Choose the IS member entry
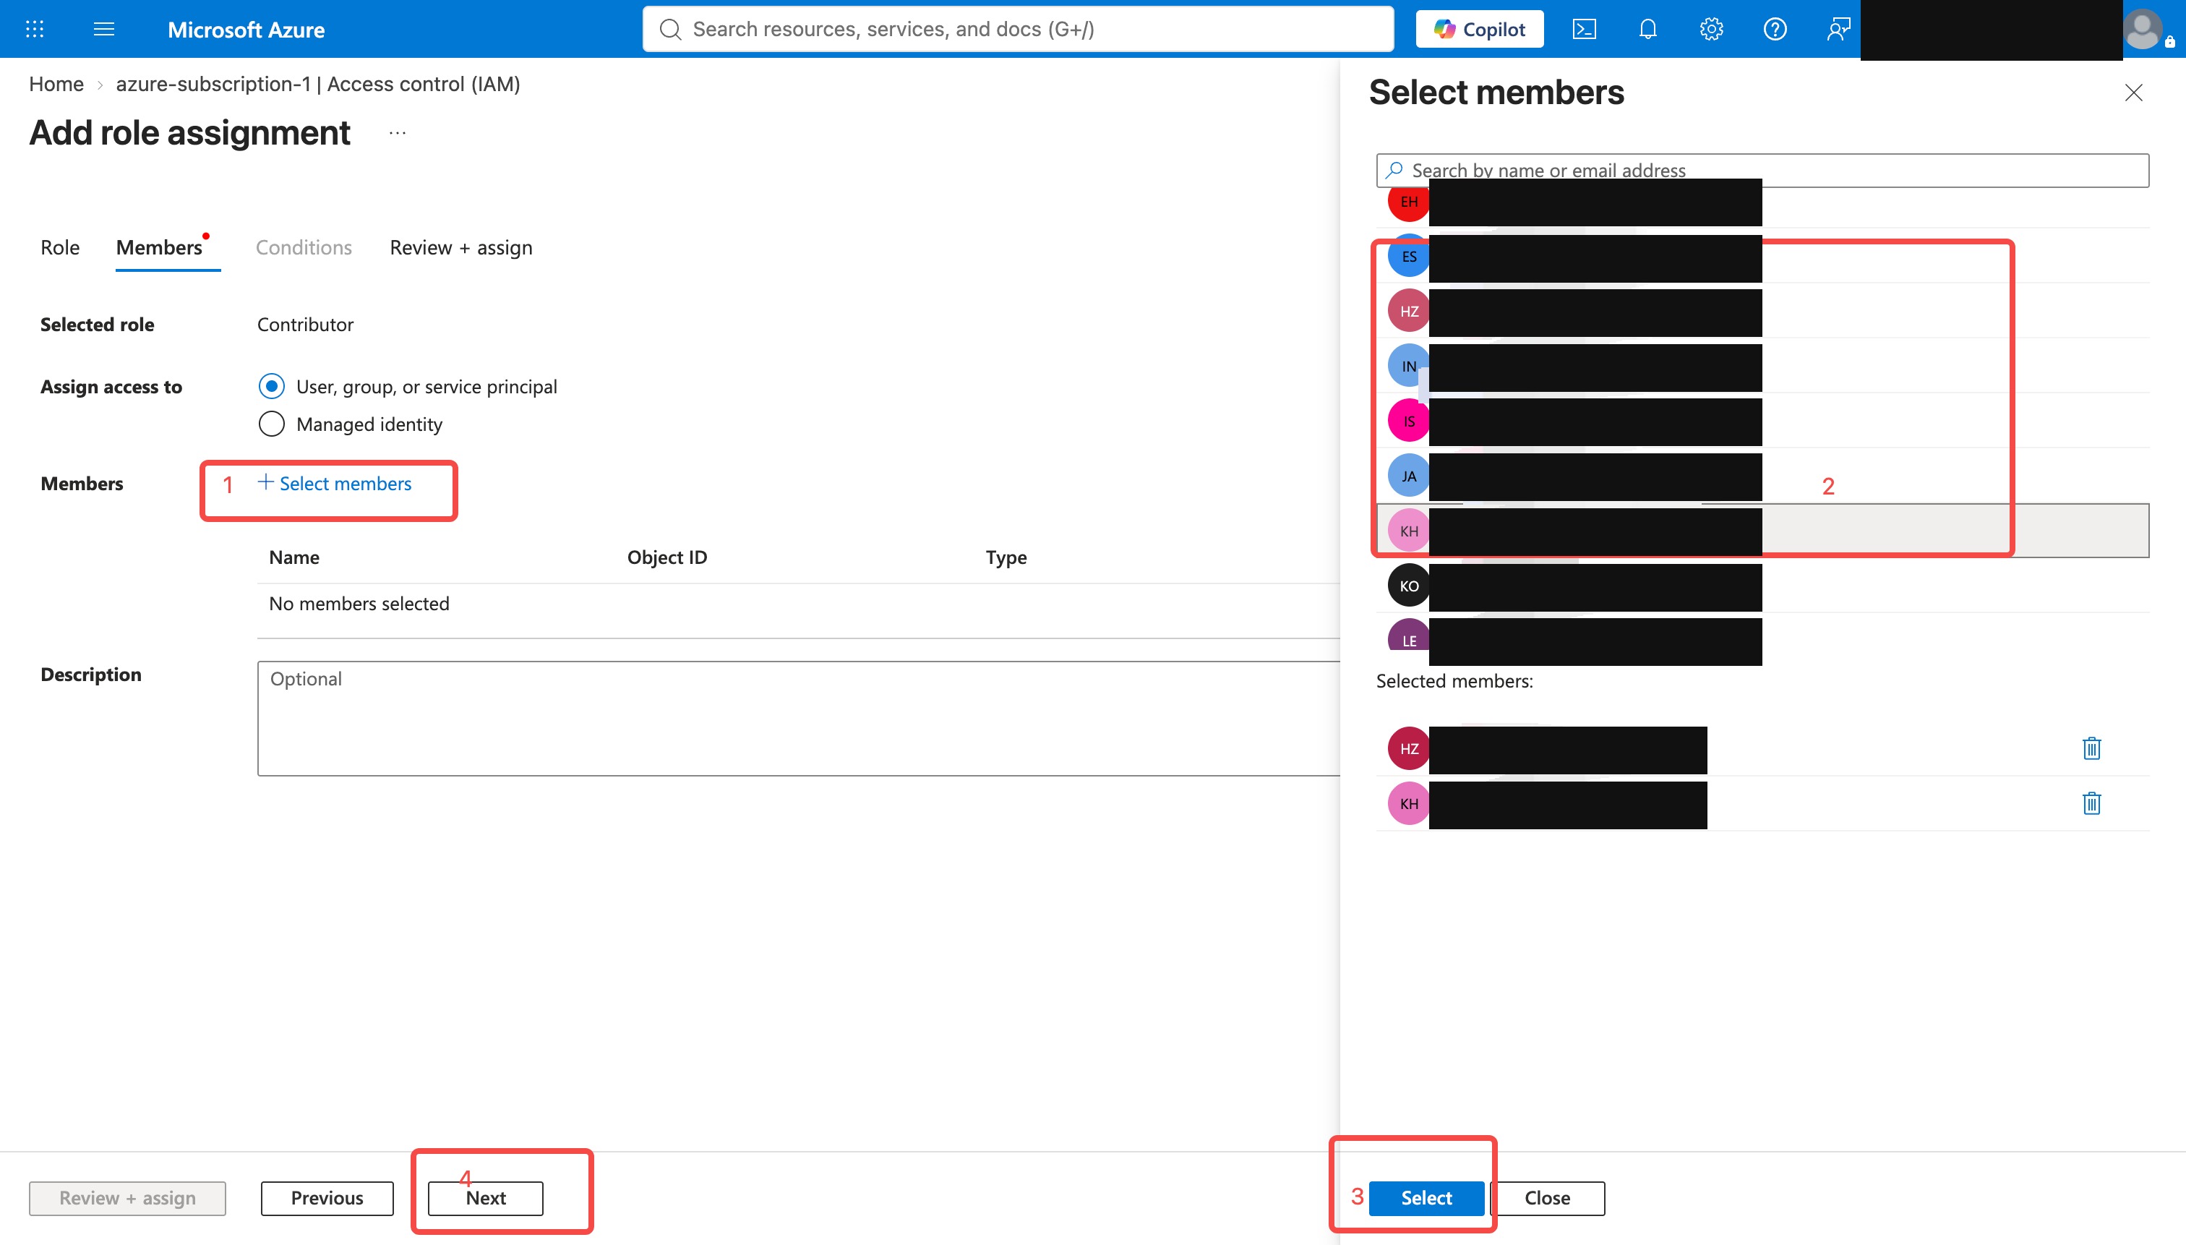This screenshot has height=1245, width=2186. (1762, 421)
